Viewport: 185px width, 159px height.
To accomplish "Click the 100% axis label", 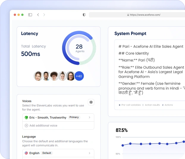I will 118,137.
